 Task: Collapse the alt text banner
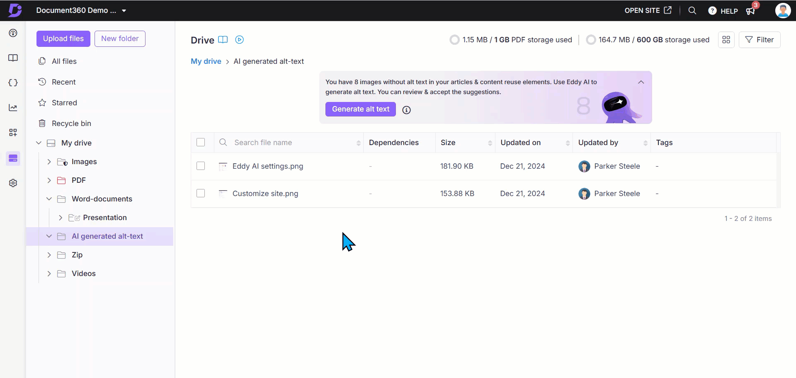point(641,82)
